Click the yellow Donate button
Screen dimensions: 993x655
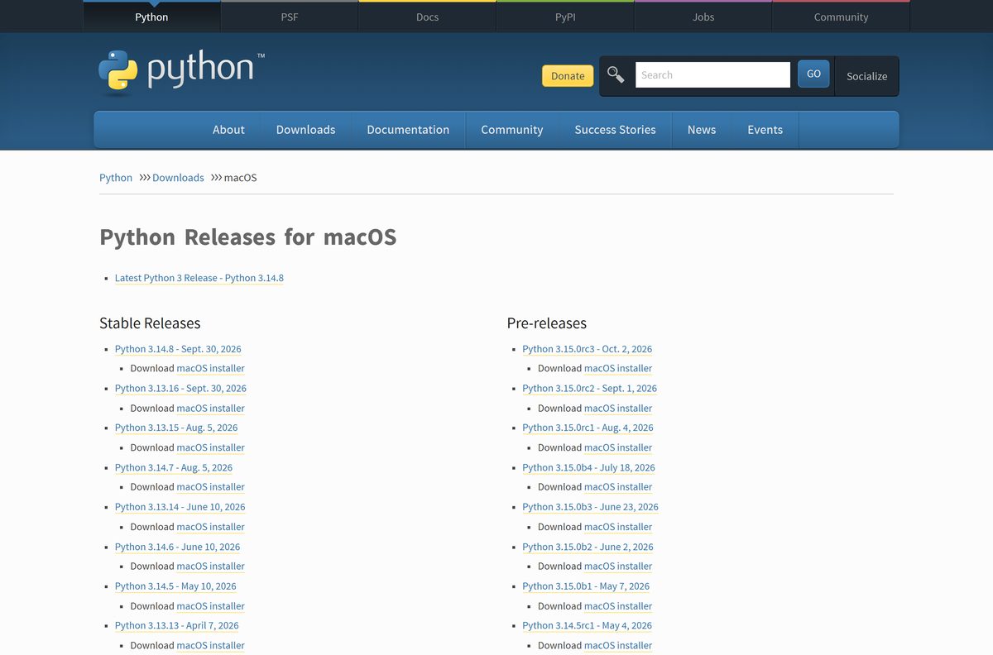pos(568,76)
